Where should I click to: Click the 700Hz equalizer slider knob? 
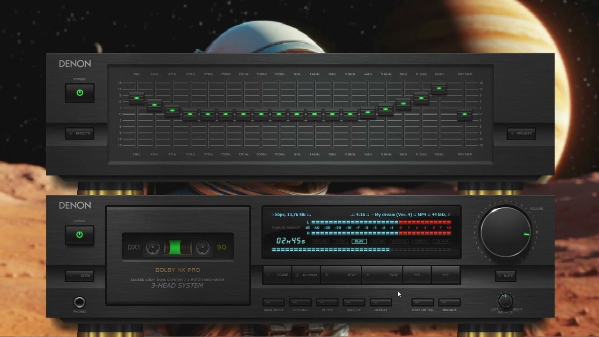tap(279, 114)
